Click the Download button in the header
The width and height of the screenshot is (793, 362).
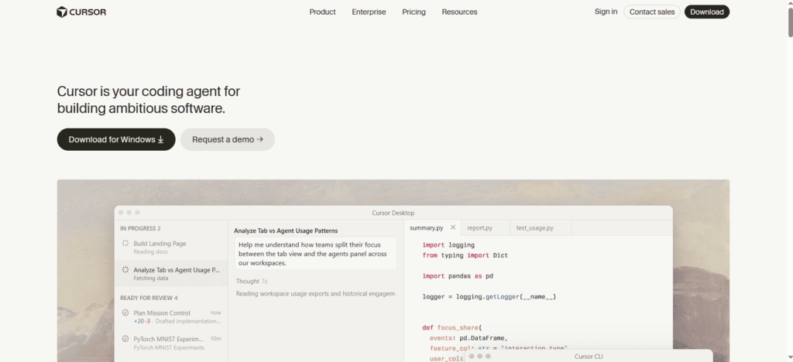click(706, 12)
